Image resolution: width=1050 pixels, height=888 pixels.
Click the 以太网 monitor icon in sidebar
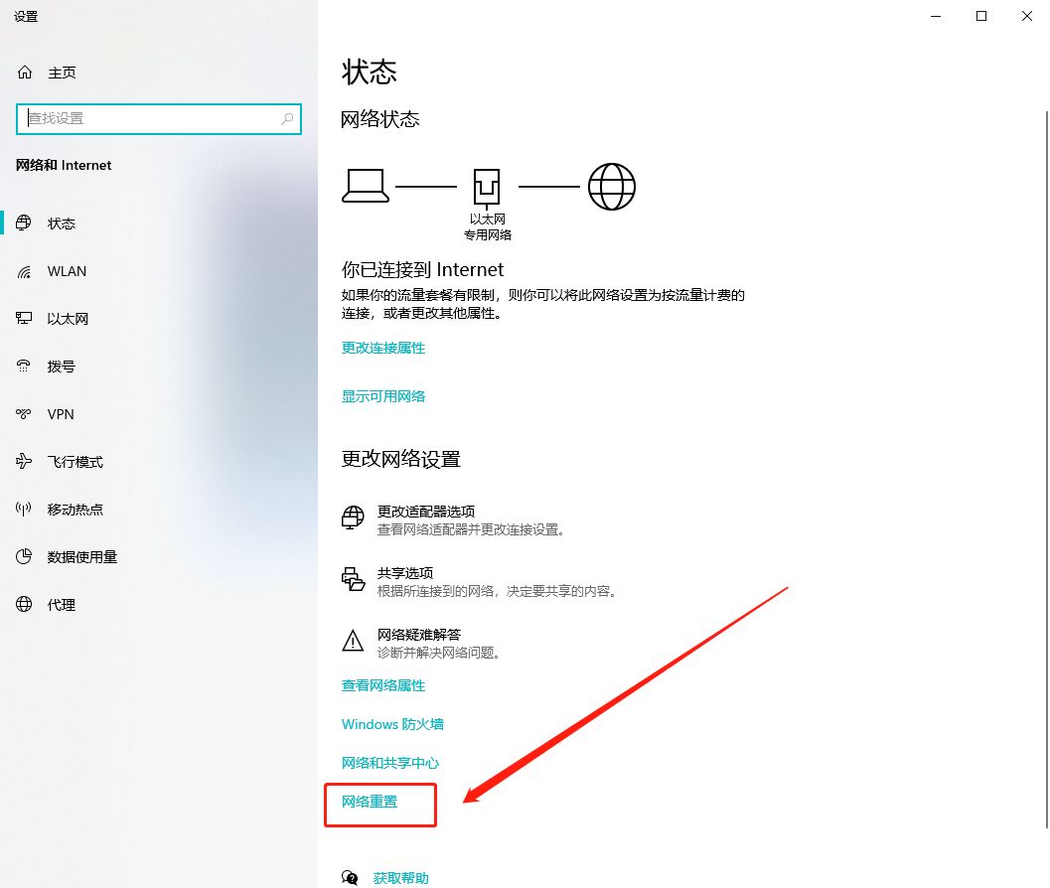pos(24,319)
